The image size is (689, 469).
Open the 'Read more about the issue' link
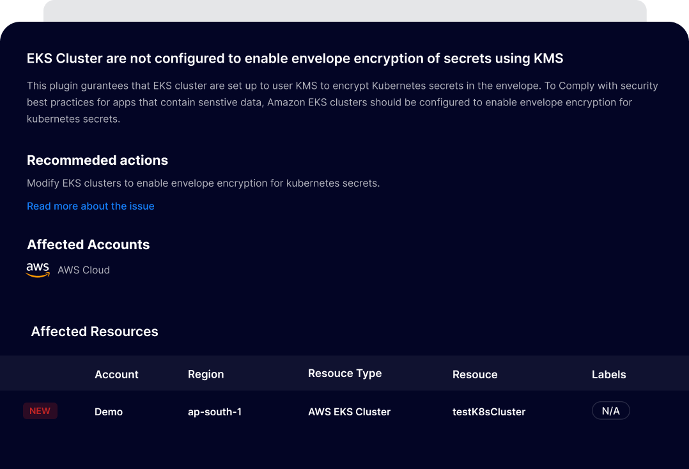(91, 206)
